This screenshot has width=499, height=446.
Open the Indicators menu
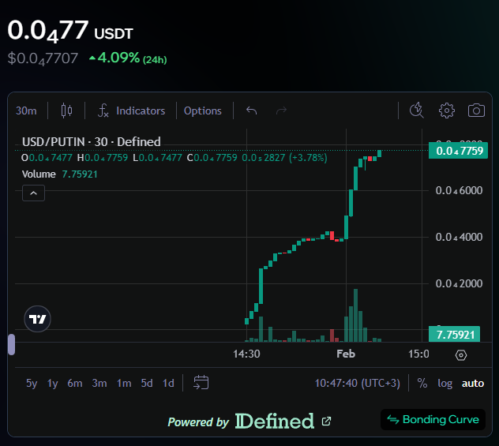pos(131,111)
